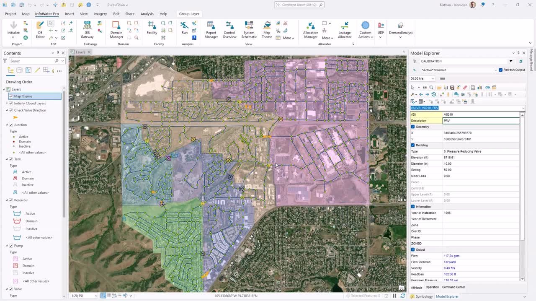Uncheck the Junction layer

tap(11, 125)
